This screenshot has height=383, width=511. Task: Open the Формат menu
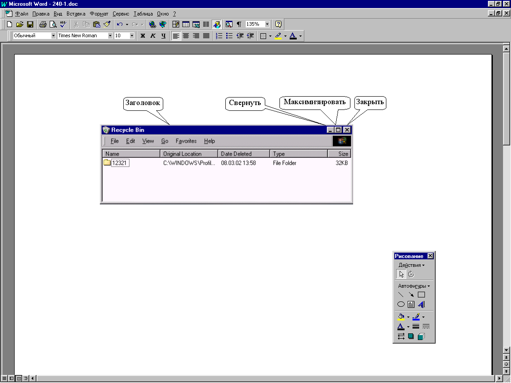click(99, 14)
